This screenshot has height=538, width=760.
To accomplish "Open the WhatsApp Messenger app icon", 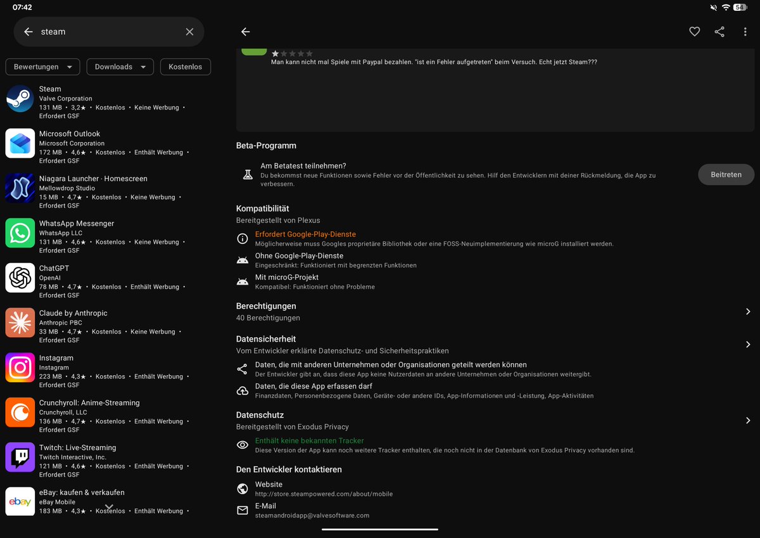I will tap(20, 233).
